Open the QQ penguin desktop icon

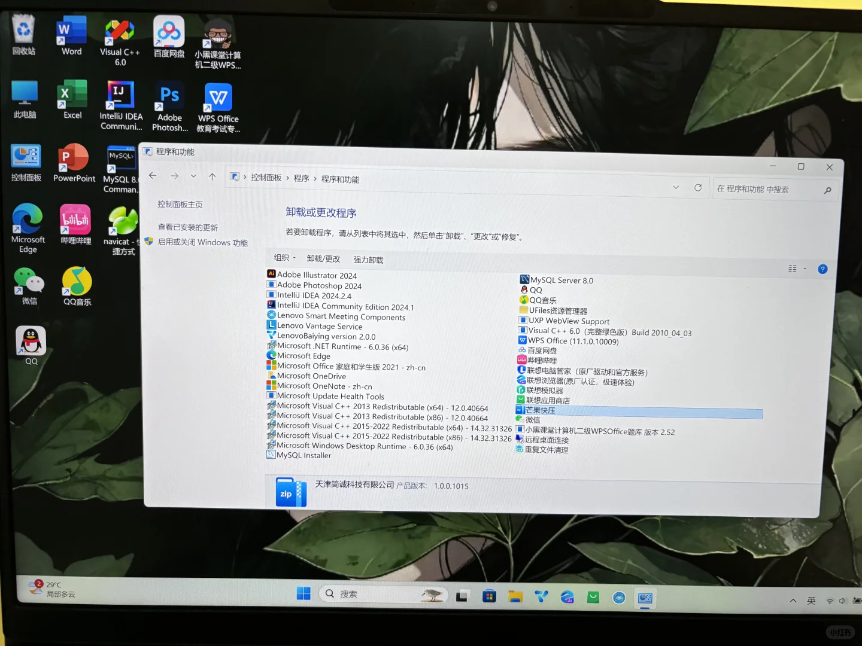[31, 346]
